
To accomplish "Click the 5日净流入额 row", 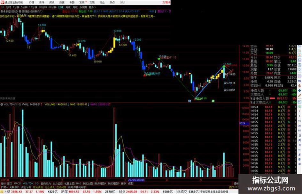I will coord(274,98).
